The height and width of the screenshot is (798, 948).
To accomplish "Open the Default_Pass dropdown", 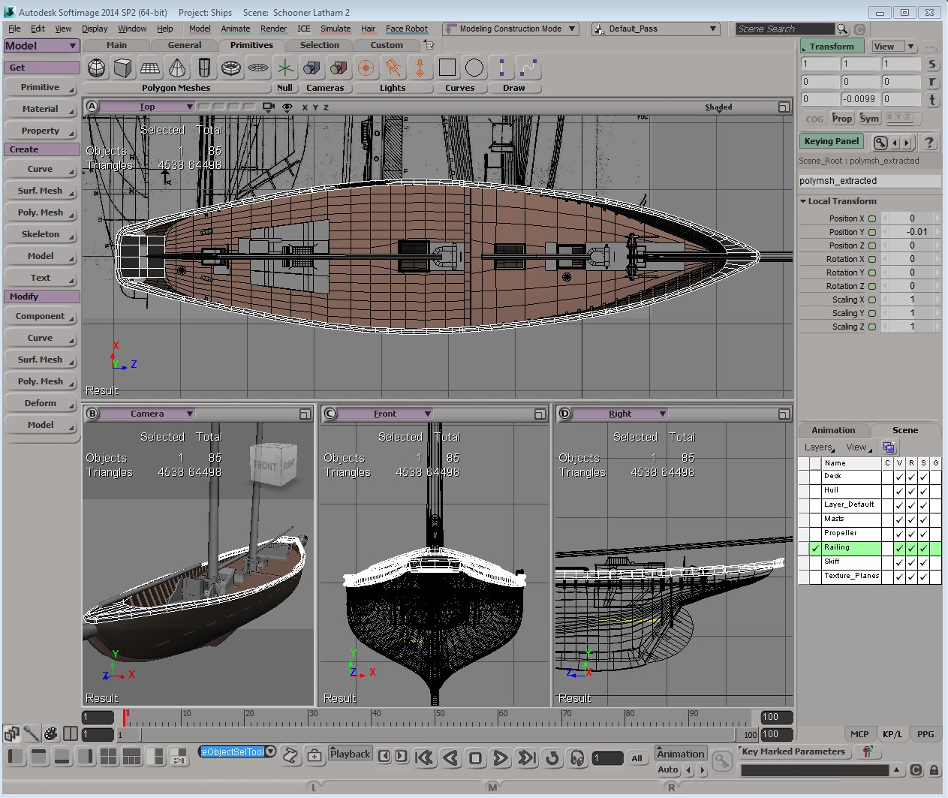I will [x=655, y=29].
